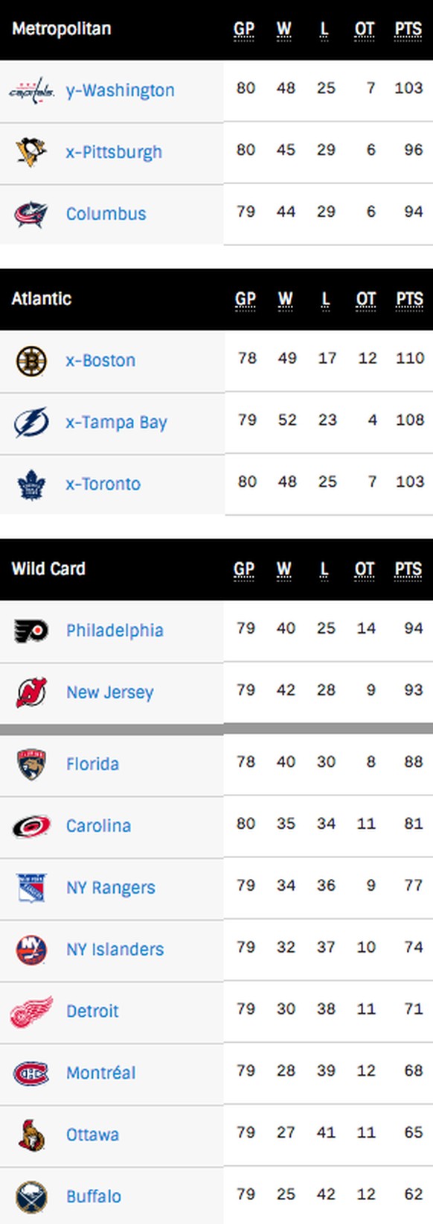Viewport: 433px width, 1224px height.
Task: Click the Washington Capitals logo
Action: 31,91
